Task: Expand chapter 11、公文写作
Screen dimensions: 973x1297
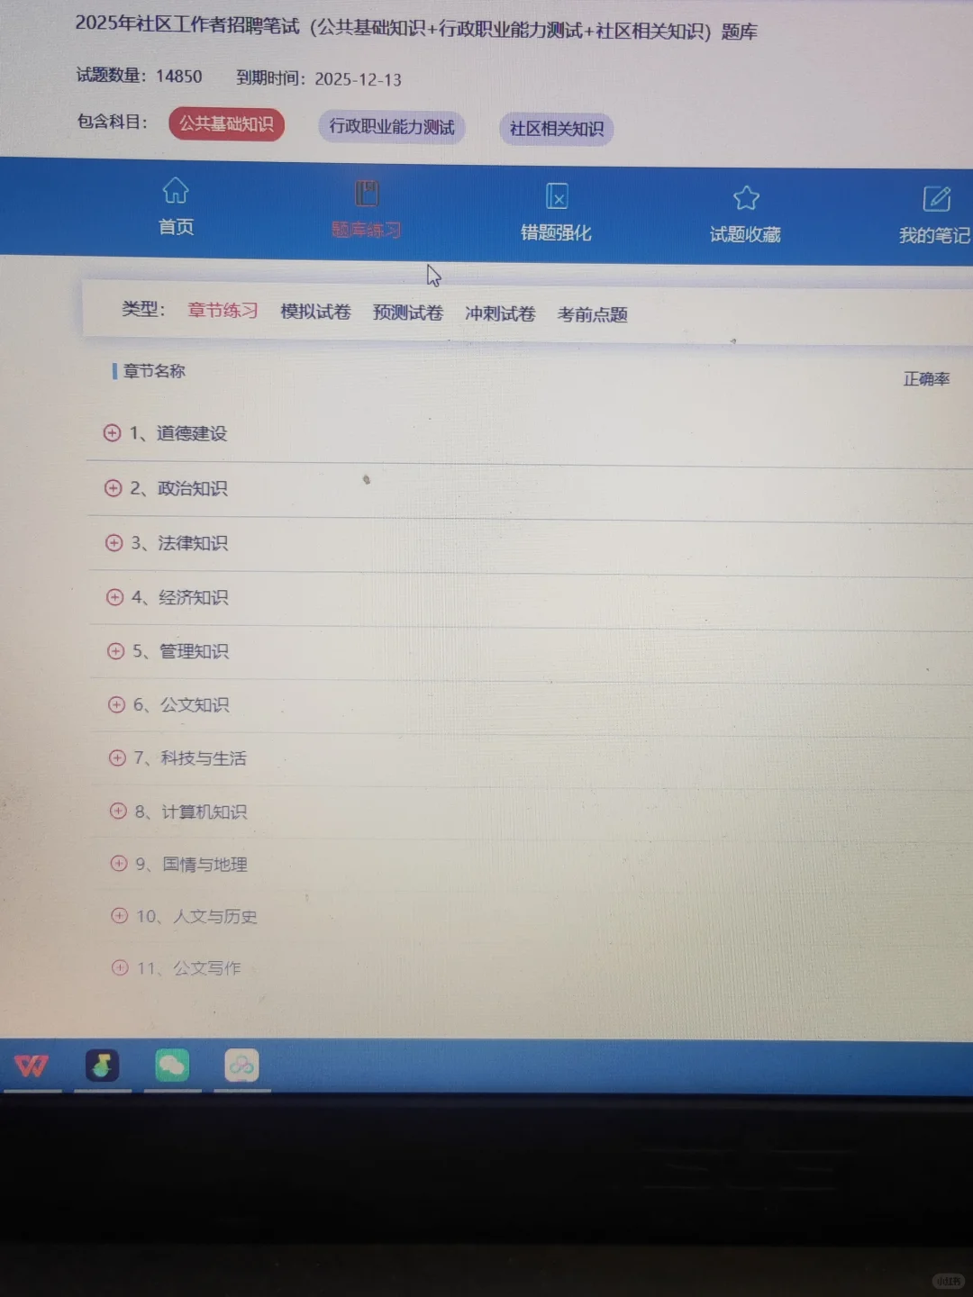Action: pyautogui.click(x=120, y=967)
